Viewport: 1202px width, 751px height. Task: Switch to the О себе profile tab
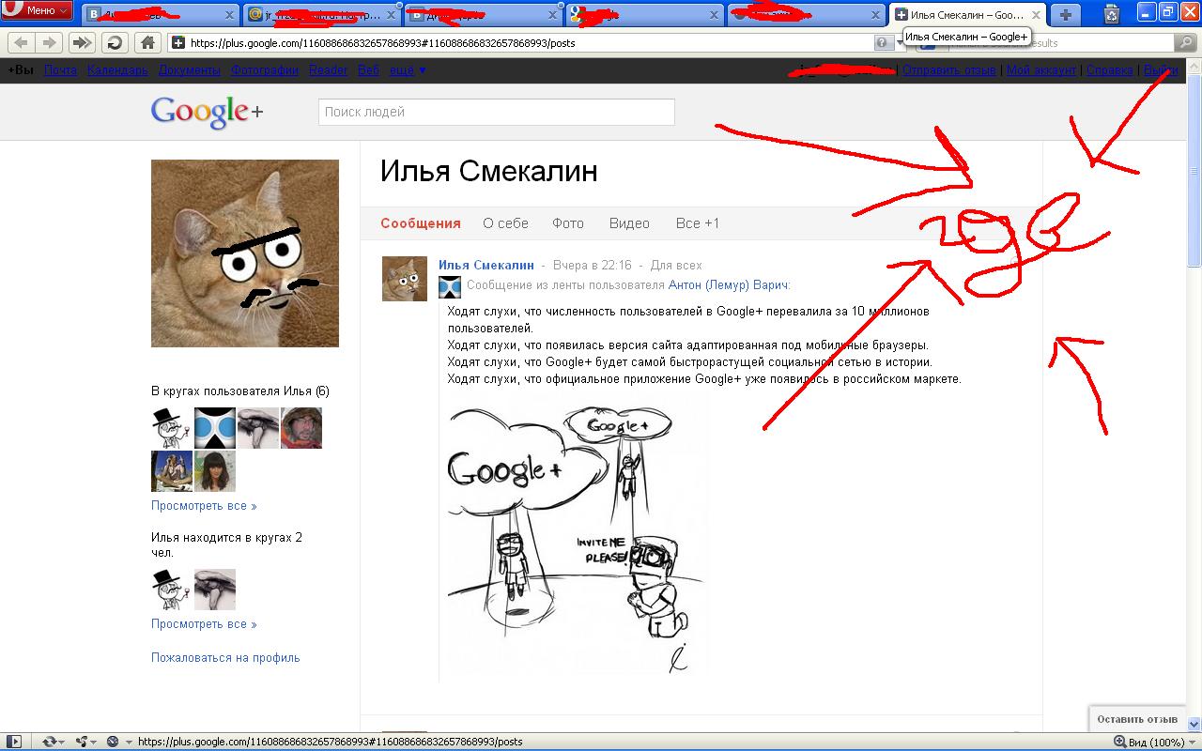click(x=506, y=223)
